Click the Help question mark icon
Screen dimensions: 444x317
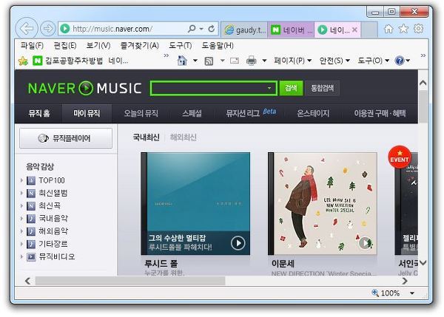click(x=400, y=61)
